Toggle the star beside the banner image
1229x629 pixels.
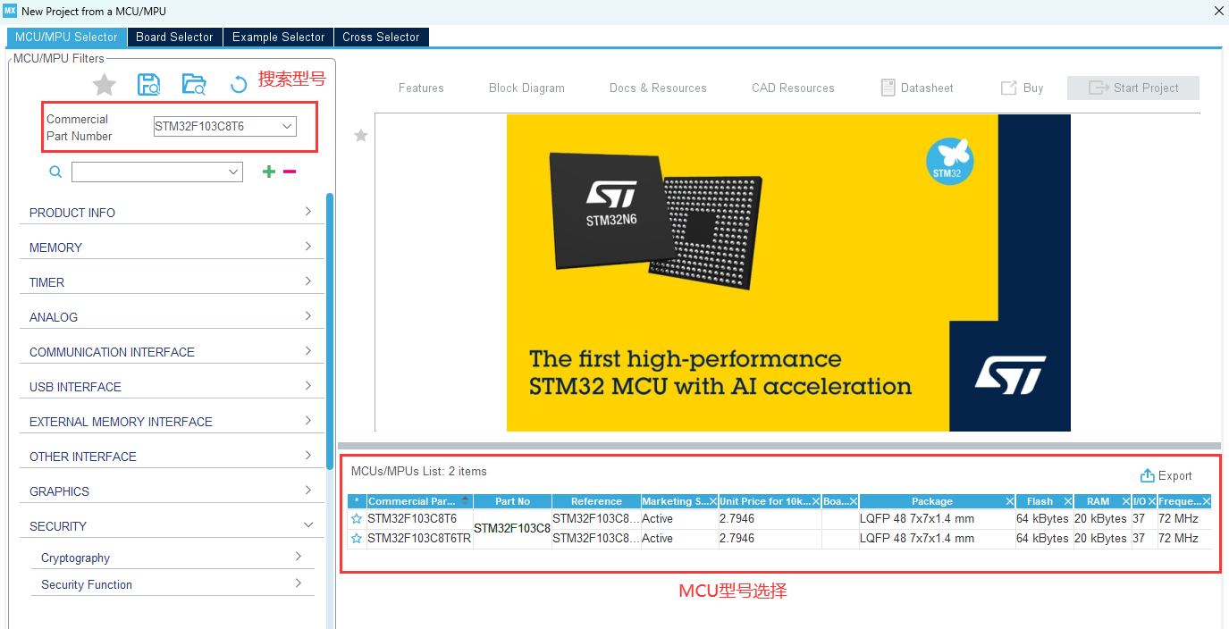361,136
